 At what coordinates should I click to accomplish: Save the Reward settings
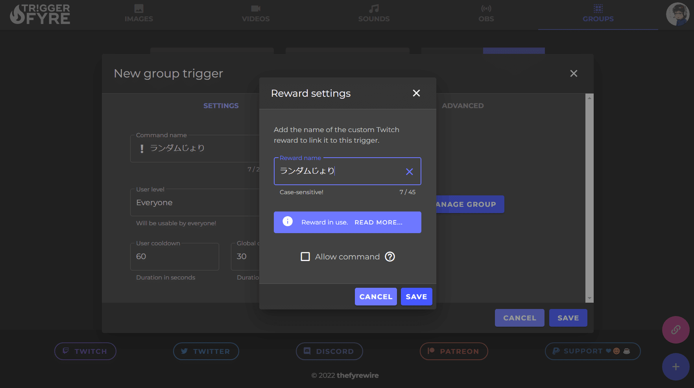point(416,297)
